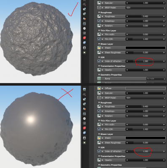Expand Film width row triangle in upper panel

[x=103, y=34]
